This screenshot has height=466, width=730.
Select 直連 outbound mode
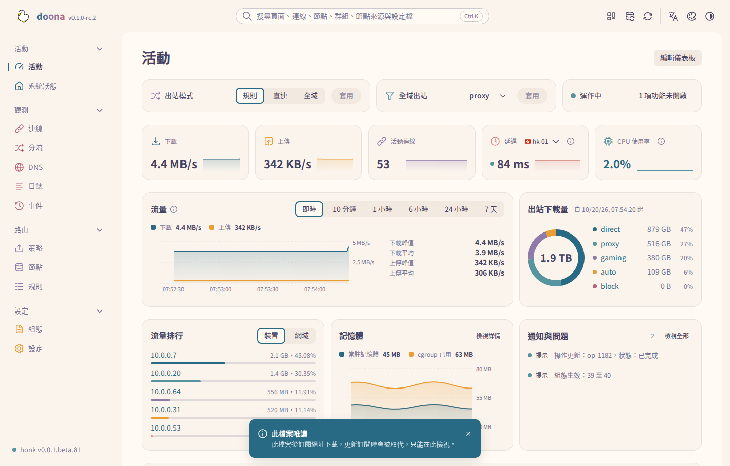coord(280,96)
